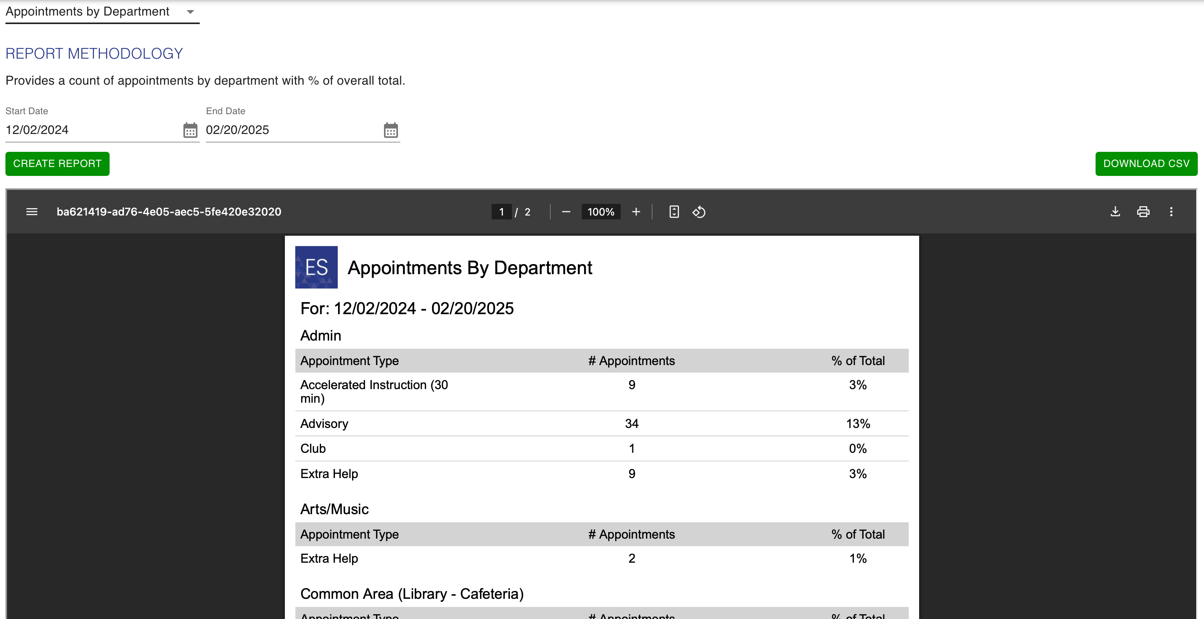Click the dropdown arrow beside report type
This screenshot has width=1204, height=619.
coord(190,12)
